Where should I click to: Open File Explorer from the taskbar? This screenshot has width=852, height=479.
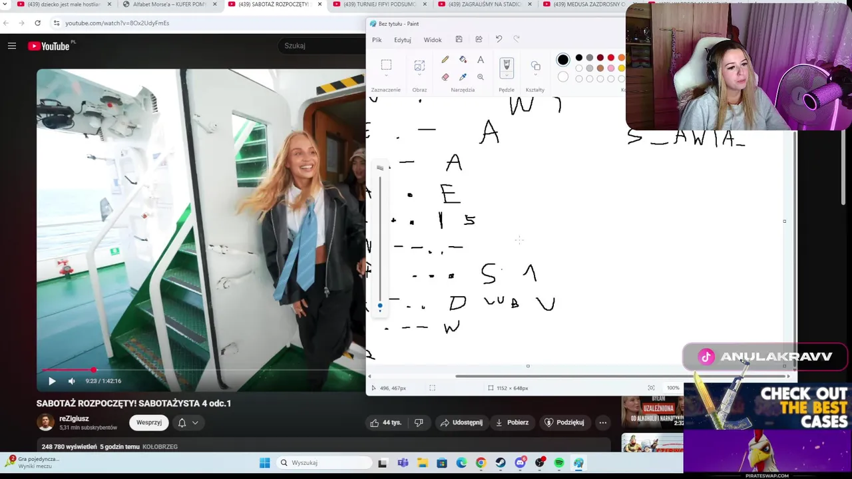tap(422, 463)
